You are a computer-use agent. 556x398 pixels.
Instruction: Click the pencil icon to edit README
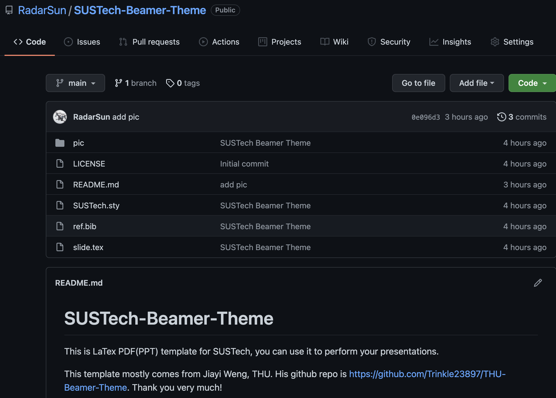(538, 283)
